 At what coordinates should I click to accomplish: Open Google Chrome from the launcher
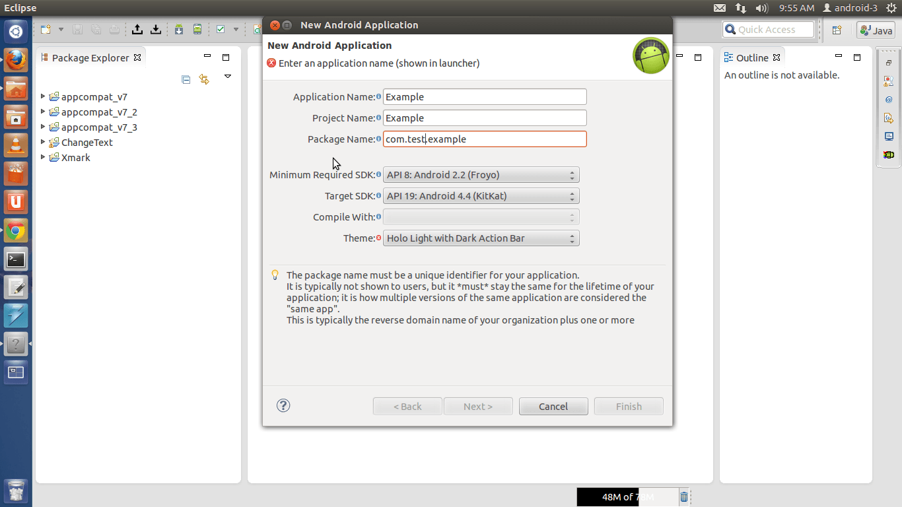click(16, 231)
